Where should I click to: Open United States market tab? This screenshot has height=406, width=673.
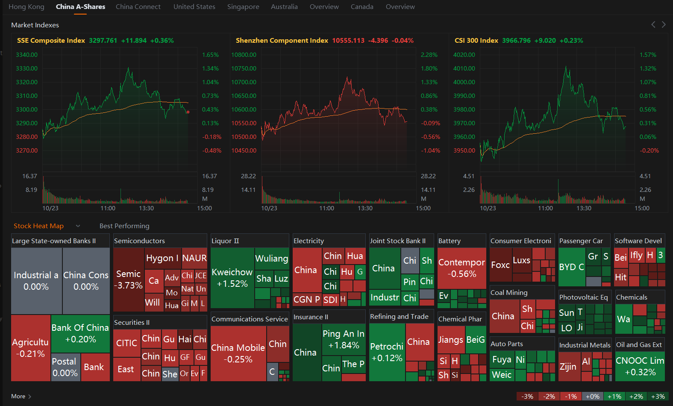click(x=194, y=7)
